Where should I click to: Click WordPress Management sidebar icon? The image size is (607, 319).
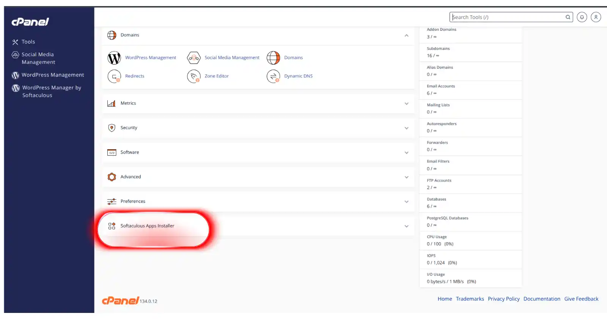click(x=15, y=75)
